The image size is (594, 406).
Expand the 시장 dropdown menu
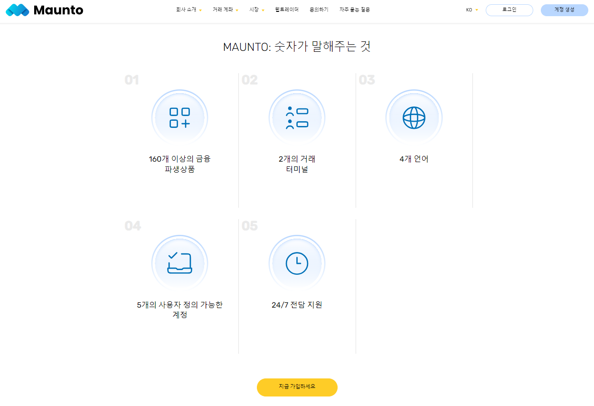[x=257, y=10]
